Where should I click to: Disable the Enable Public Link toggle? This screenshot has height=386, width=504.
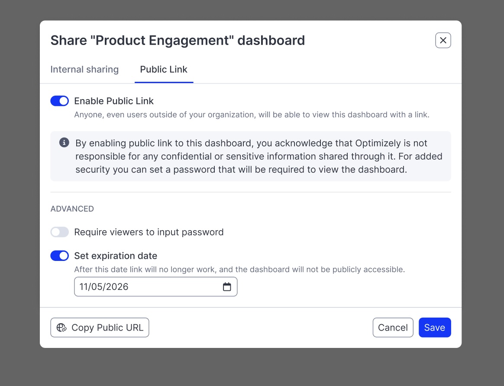60,101
